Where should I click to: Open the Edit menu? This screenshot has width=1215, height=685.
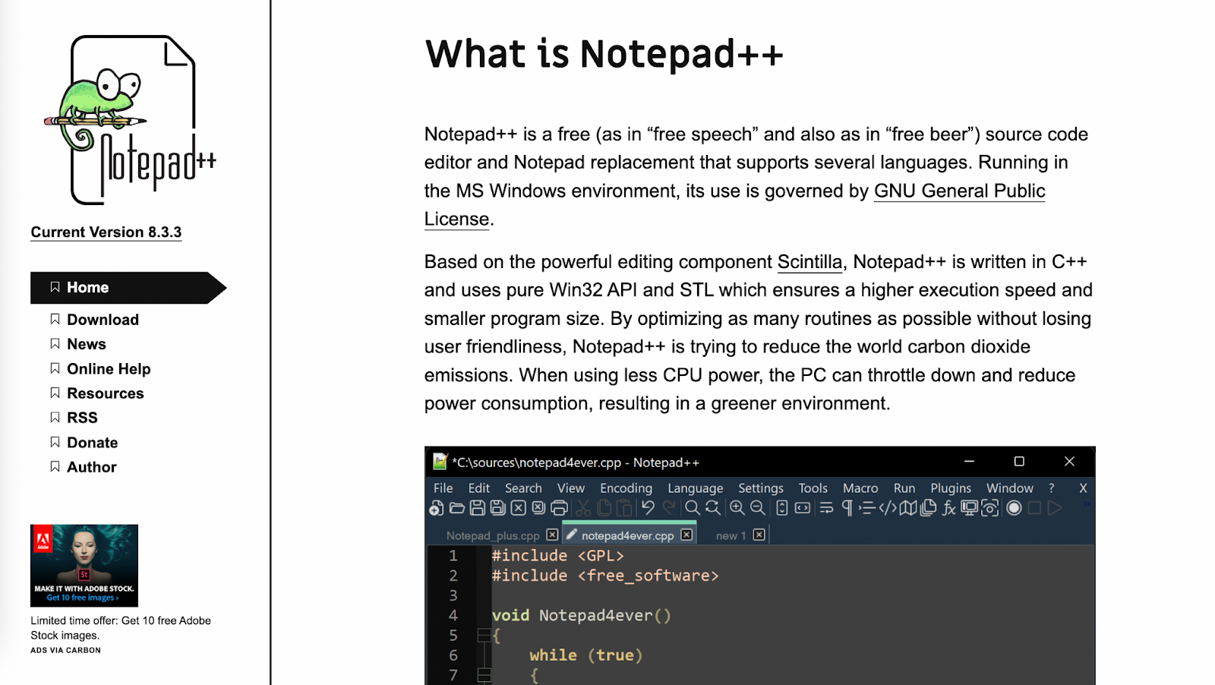coord(479,488)
